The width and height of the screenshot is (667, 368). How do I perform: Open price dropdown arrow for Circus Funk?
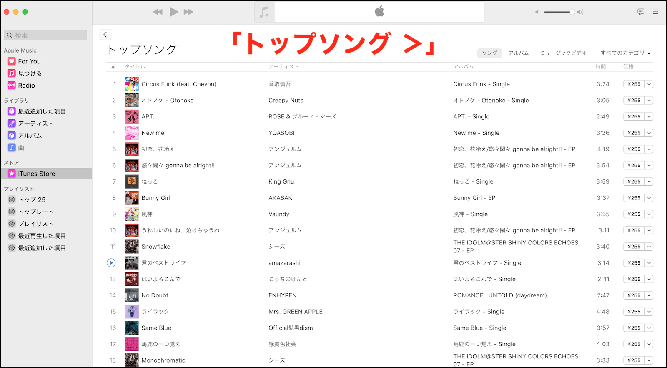[649, 84]
